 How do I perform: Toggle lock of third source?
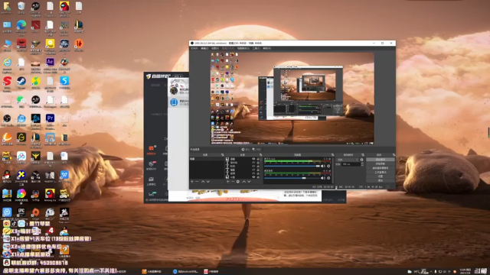click(258, 167)
